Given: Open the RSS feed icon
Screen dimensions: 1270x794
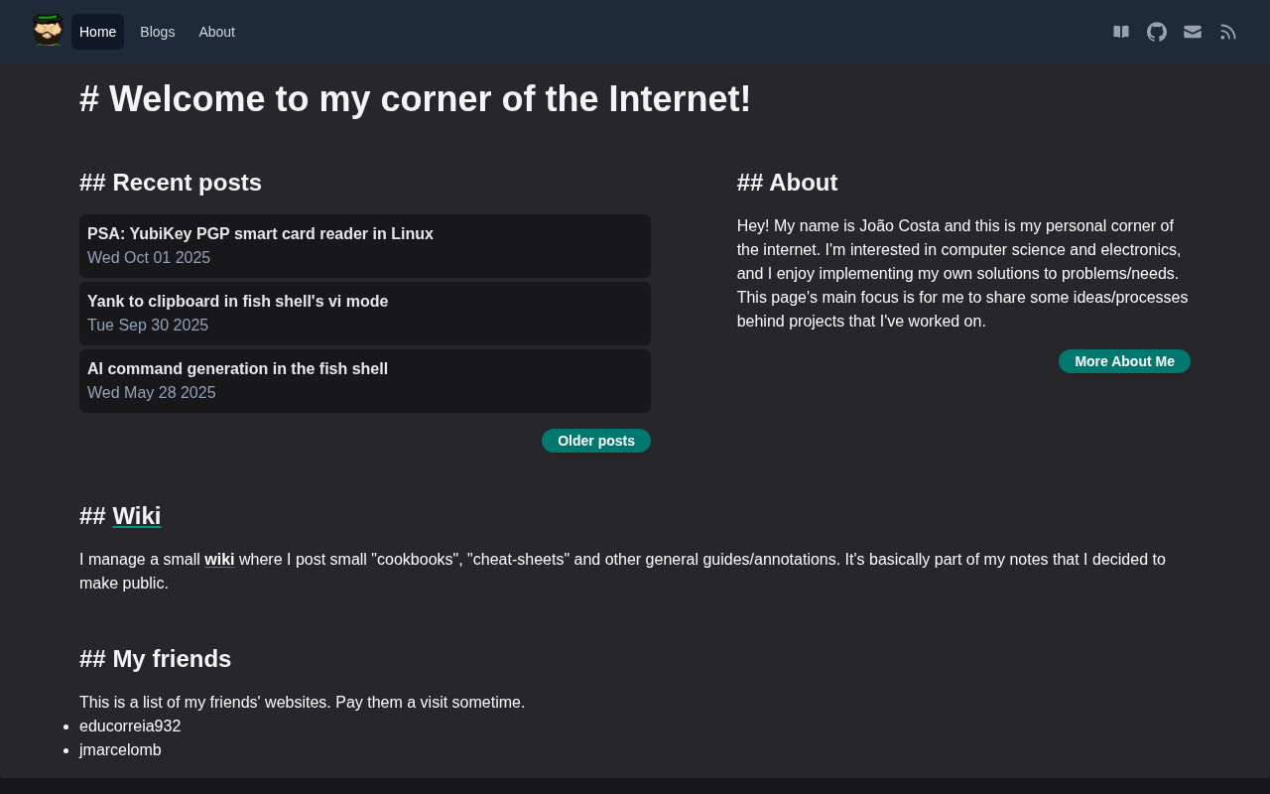Looking at the screenshot, I should (x=1228, y=32).
